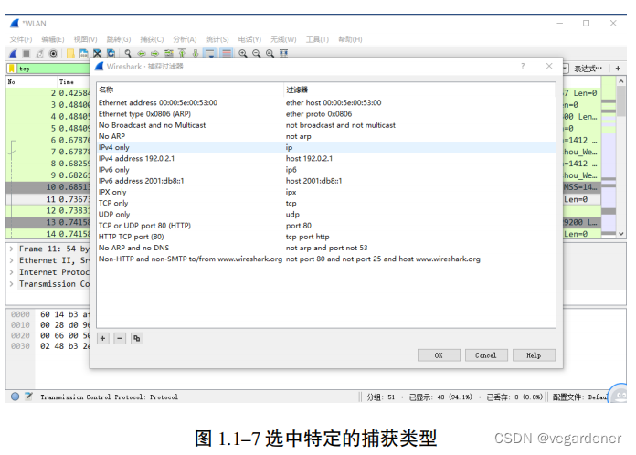Select the IPv4 only filter row
636x455 pixels.
pos(326,147)
